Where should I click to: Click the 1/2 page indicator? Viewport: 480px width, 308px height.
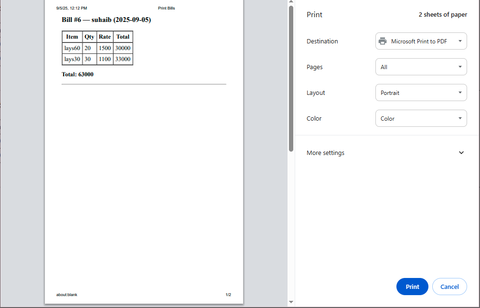click(228, 295)
